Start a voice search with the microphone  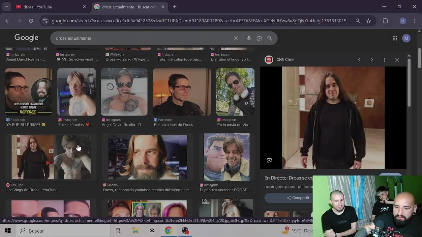point(249,38)
